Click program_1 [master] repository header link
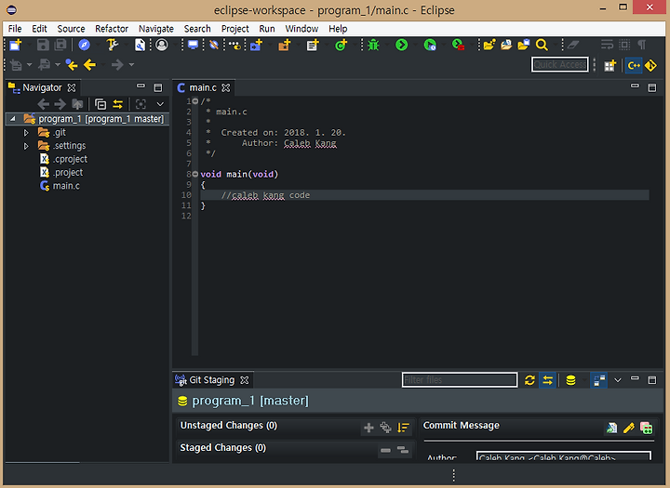 pyautogui.click(x=250, y=401)
